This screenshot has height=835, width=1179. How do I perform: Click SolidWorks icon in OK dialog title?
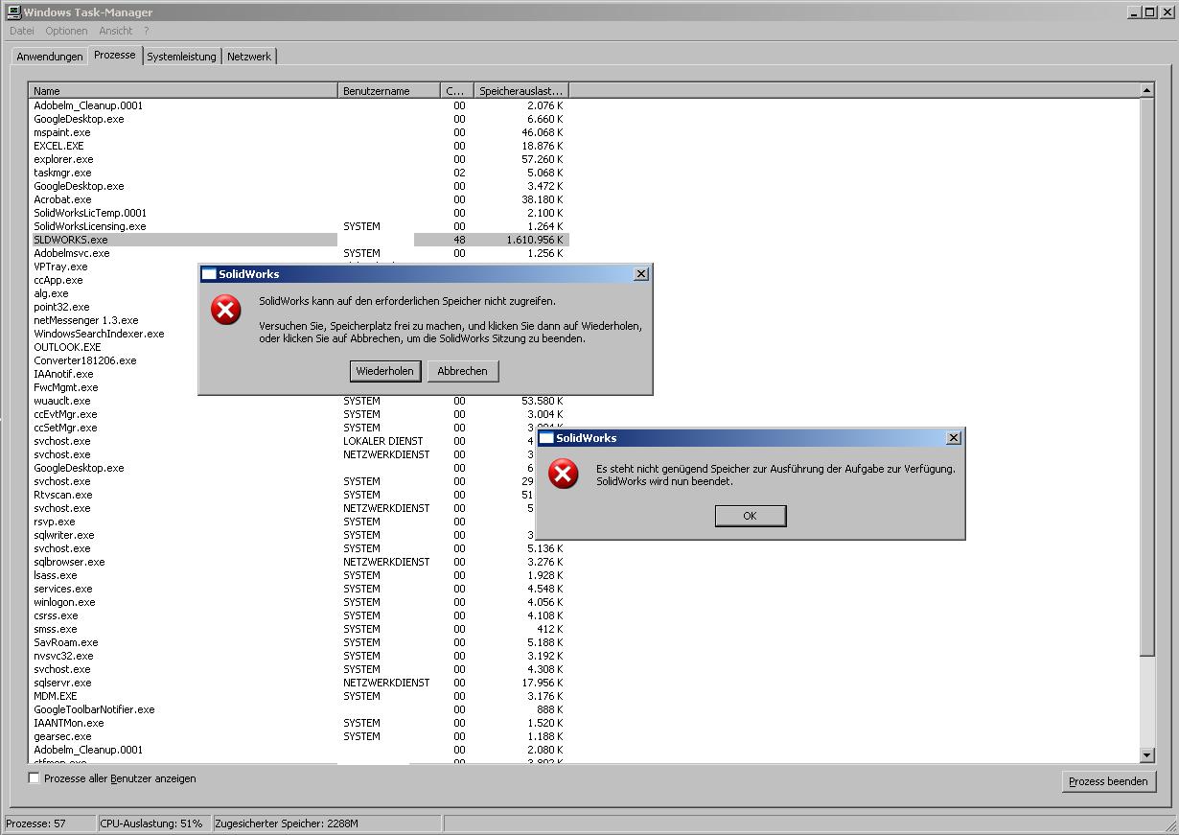click(546, 438)
